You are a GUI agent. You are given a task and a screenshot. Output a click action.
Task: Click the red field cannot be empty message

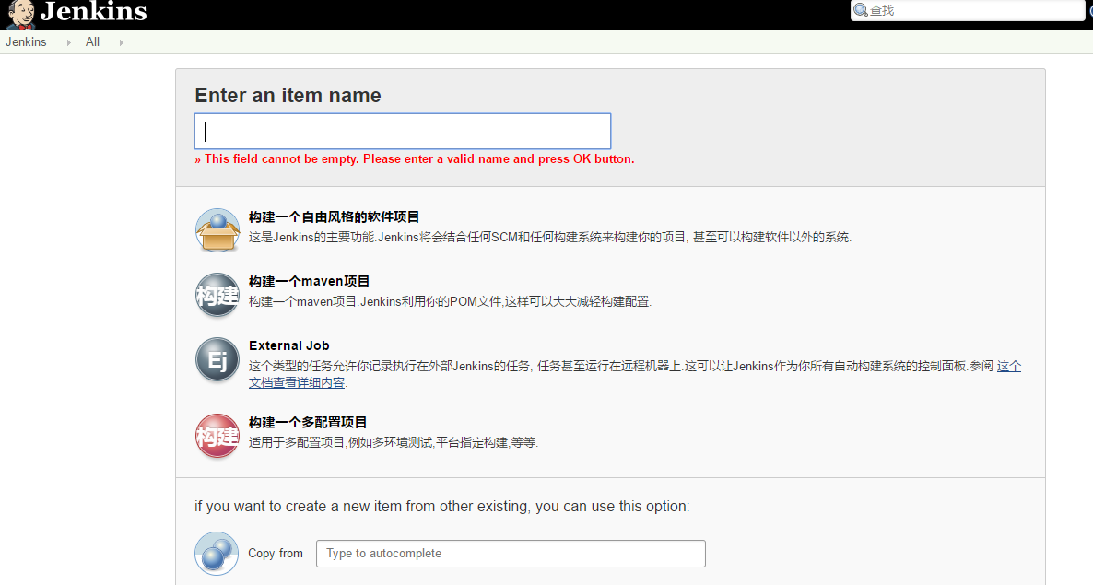[x=414, y=158]
